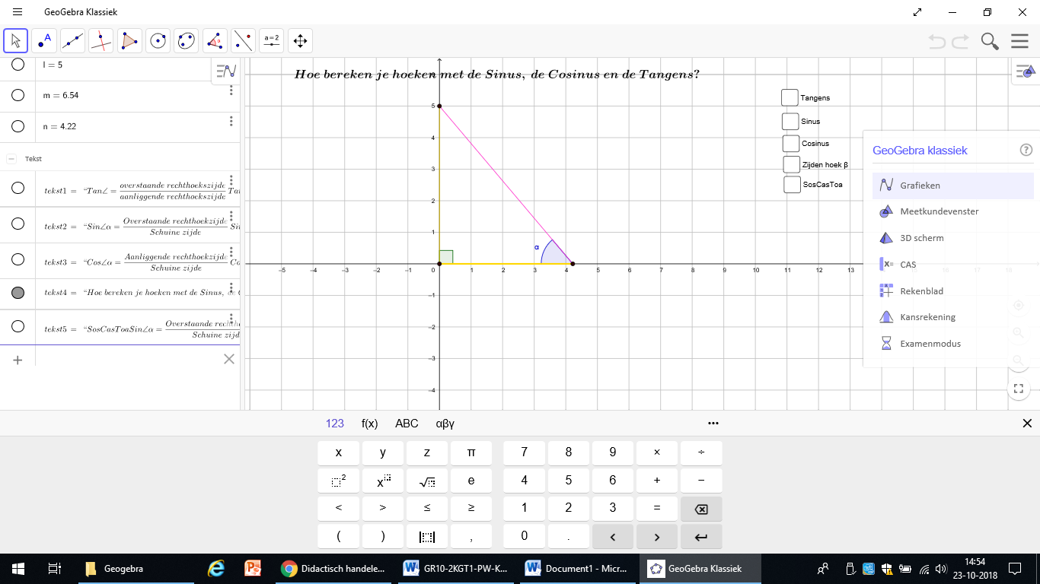Screen dimensions: 1040x584
Task: Activate Move Graphics View tool
Action: click(x=300, y=40)
